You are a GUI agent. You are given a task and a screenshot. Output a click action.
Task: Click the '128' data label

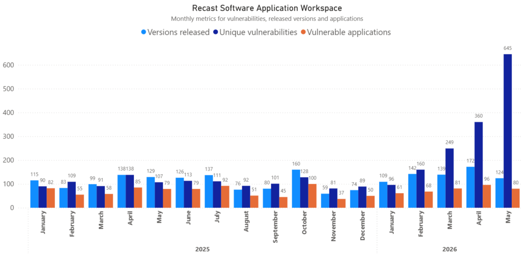[x=304, y=171]
